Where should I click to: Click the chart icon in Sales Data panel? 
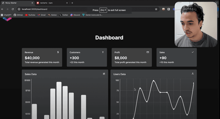[x=104, y=74]
